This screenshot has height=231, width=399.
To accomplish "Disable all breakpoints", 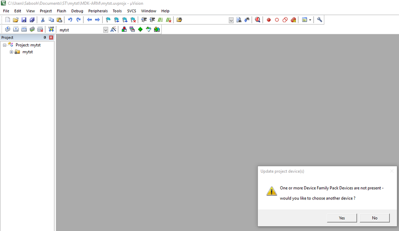I will 285,20.
